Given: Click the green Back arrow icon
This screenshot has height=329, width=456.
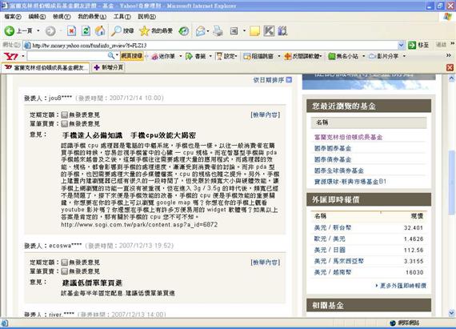Looking at the screenshot, I should (10, 30).
